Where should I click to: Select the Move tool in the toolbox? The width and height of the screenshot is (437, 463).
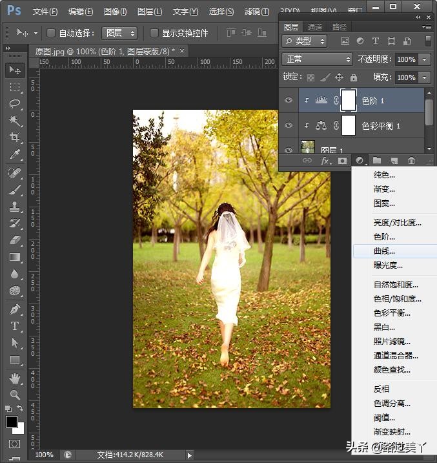tap(15, 70)
